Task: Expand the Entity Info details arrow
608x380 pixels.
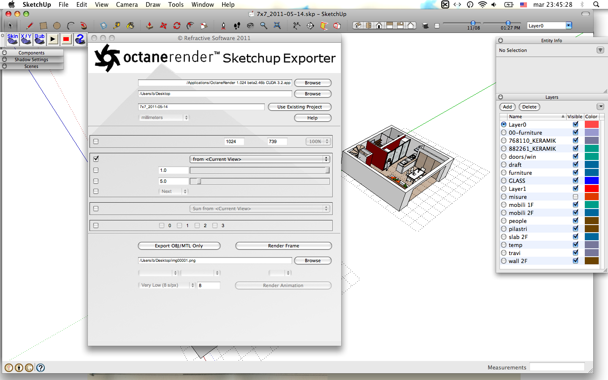Action: click(600, 50)
